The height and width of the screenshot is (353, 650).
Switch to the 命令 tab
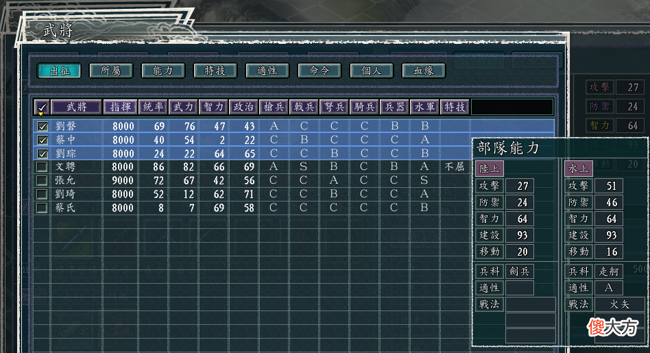(320, 71)
